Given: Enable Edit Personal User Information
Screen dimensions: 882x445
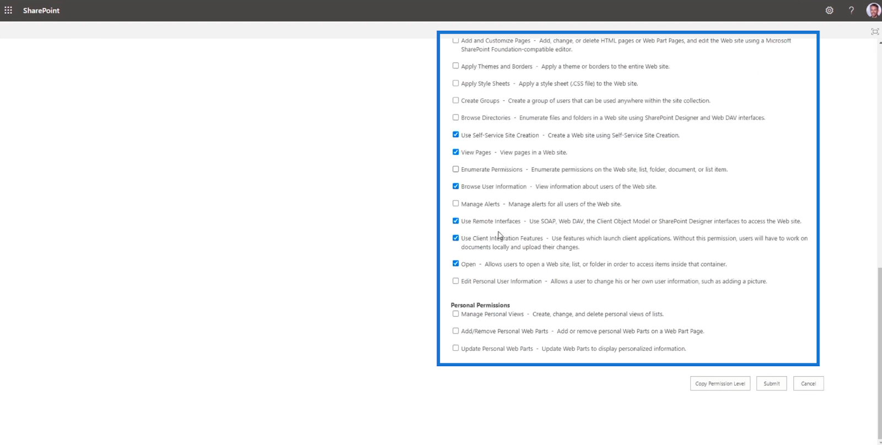Looking at the screenshot, I should tap(455, 281).
